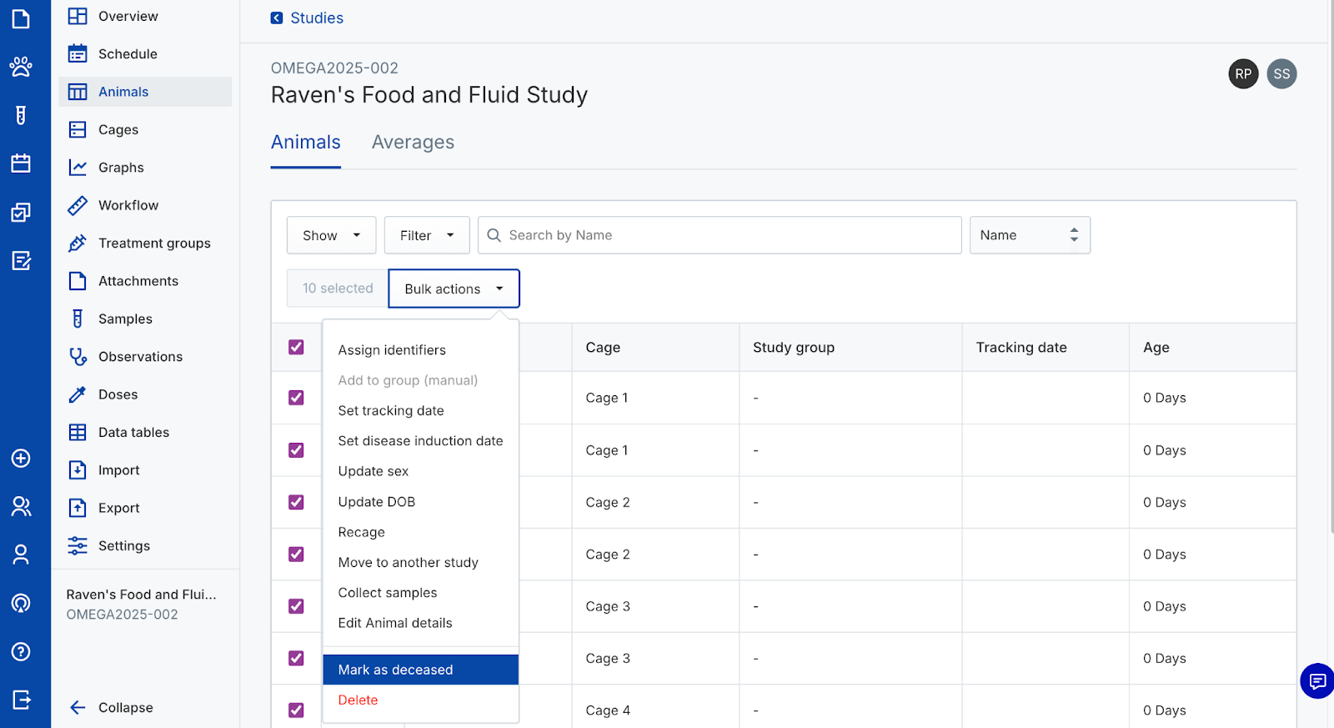
Task: Click the Graphs line chart icon
Action: tap(78, 168)
